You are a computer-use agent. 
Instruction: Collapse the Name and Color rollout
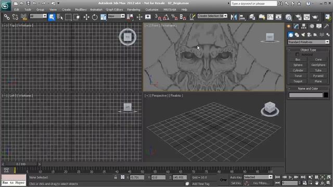point(308,89)
